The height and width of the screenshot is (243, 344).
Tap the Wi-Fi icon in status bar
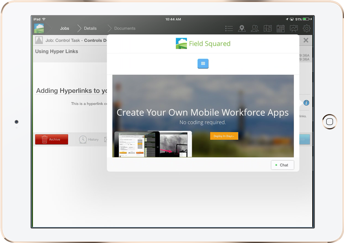44,19
